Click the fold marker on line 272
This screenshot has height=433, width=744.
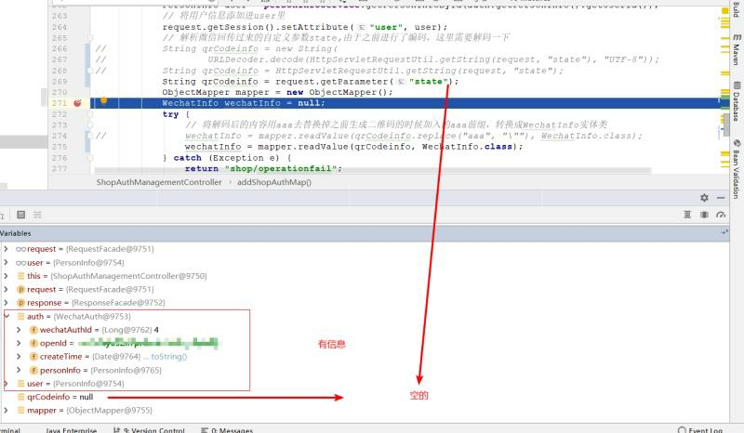pos(90,114)
